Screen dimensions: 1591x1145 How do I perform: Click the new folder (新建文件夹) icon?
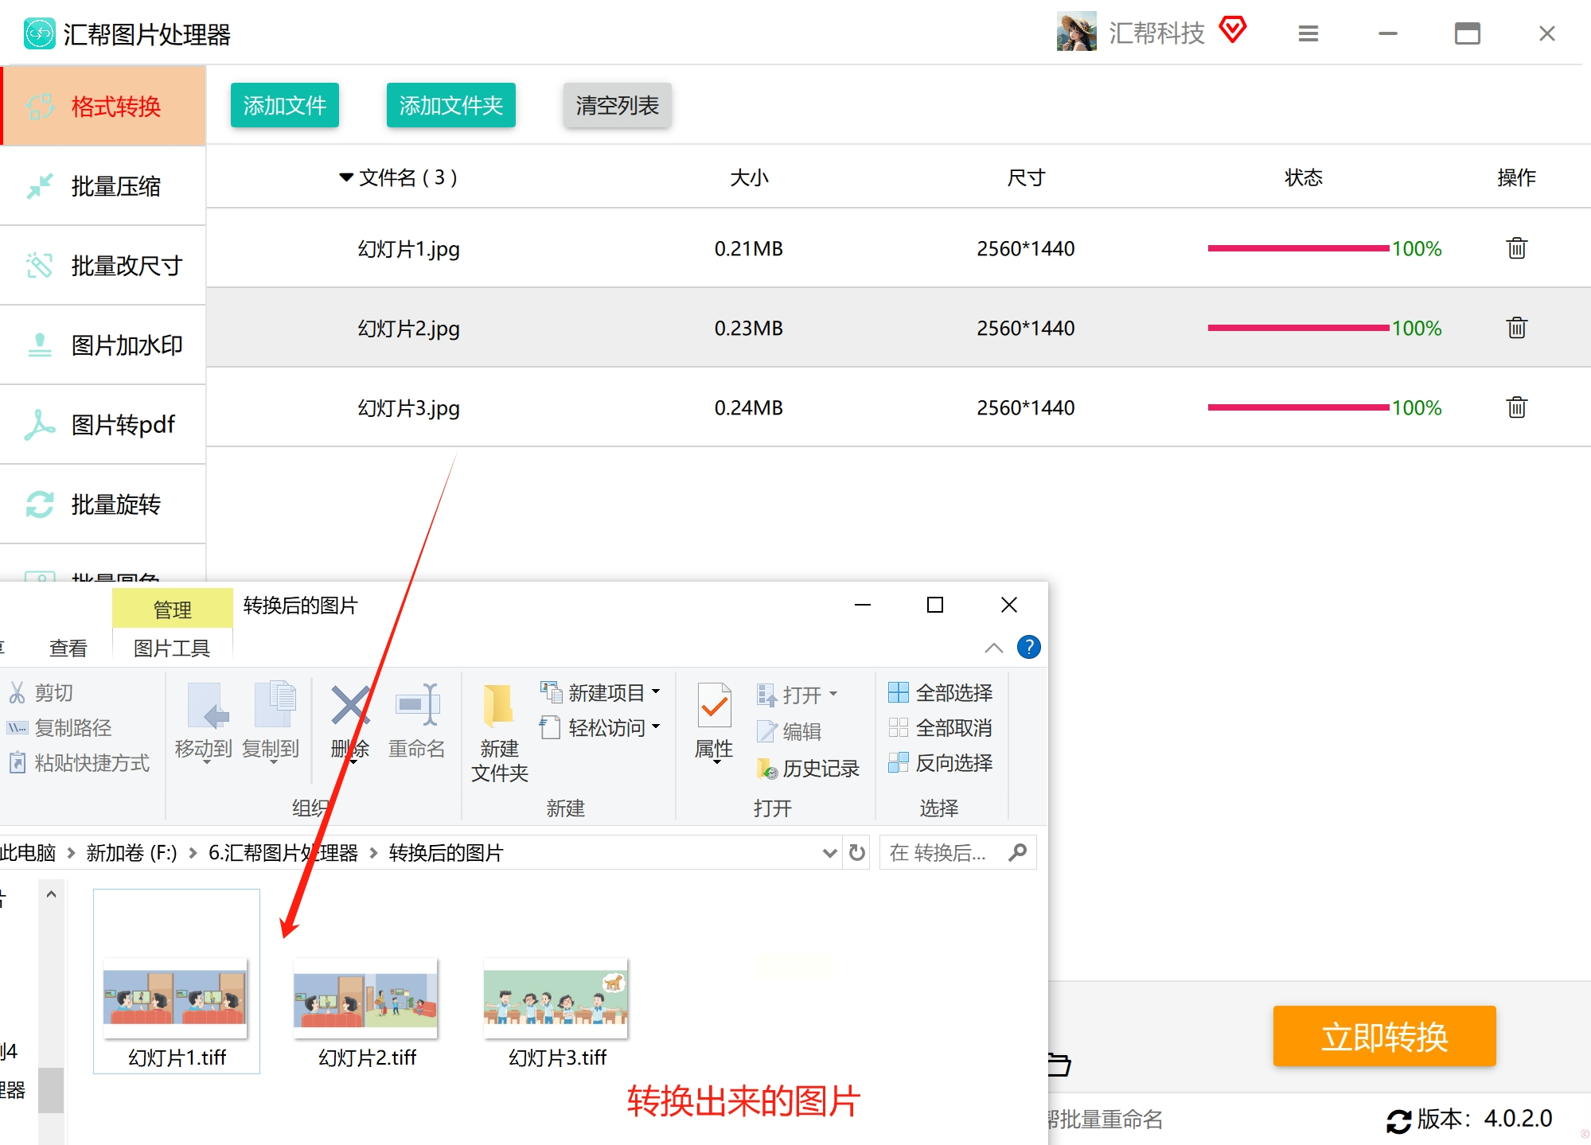pyautogui.click(x=499, y=705)
